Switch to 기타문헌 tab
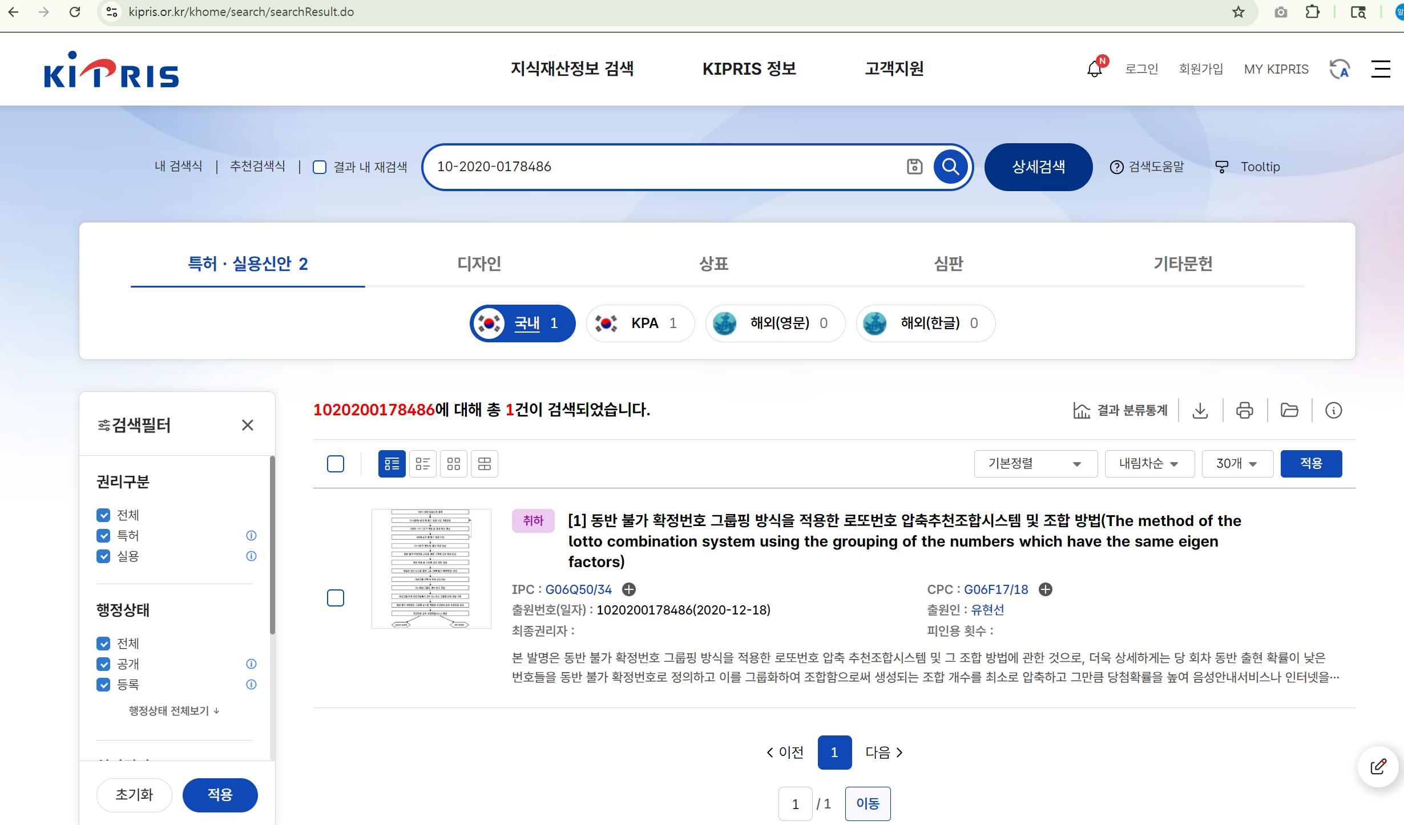This screenshot has height=825, width=1404. coord(1183,264)
